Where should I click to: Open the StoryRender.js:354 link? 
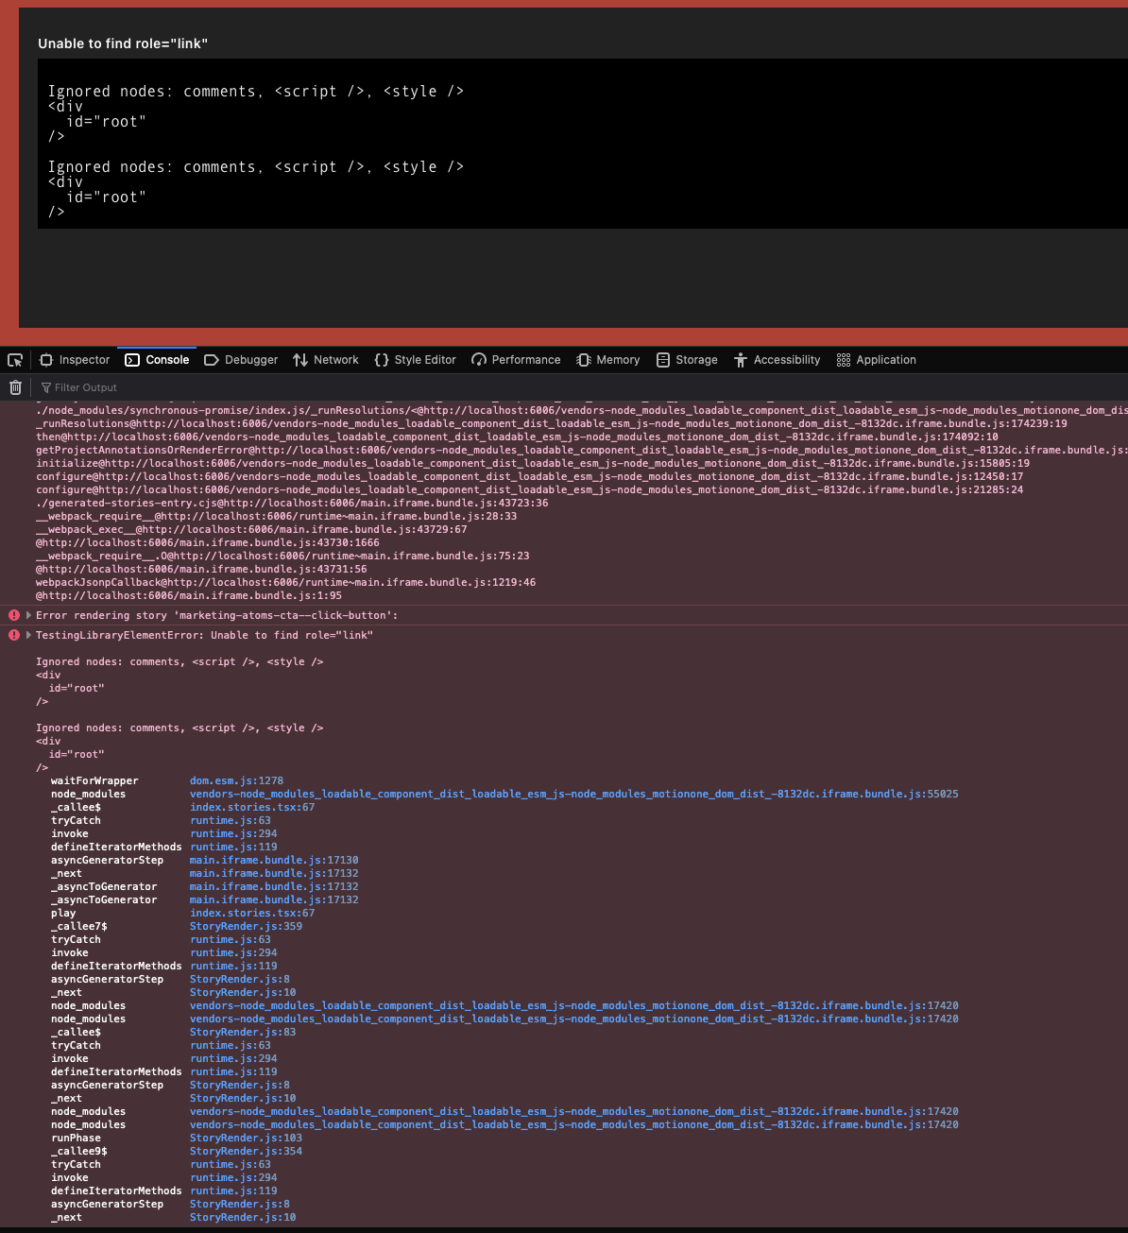point(246,1151)
